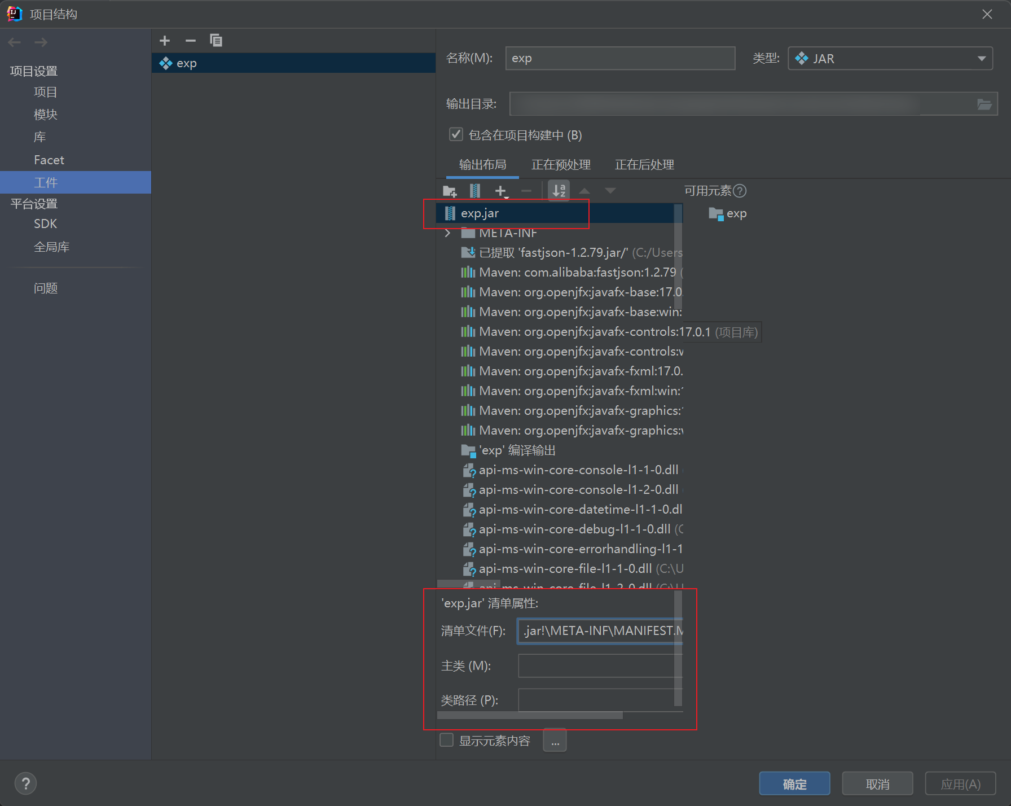1011x806 pixels.
Task: Remove the selected artifact with the minus icon
Action: pos(191,41)
